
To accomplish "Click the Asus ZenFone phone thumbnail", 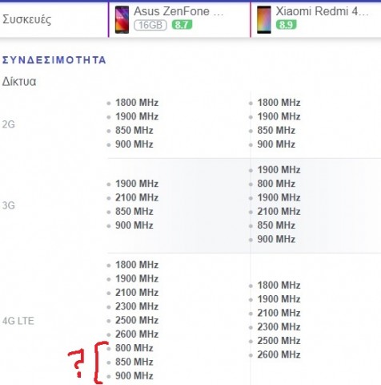I will pos(122,20).
